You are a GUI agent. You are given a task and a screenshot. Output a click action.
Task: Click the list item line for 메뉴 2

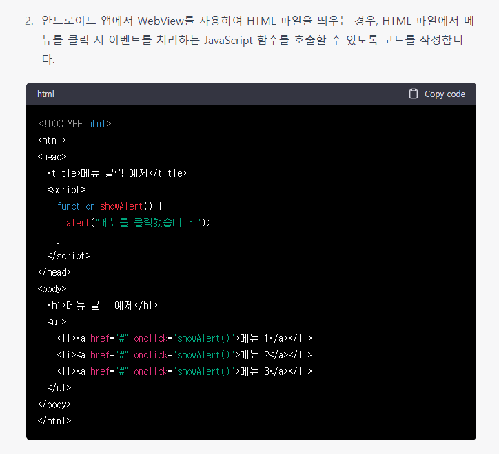point(185,355)
